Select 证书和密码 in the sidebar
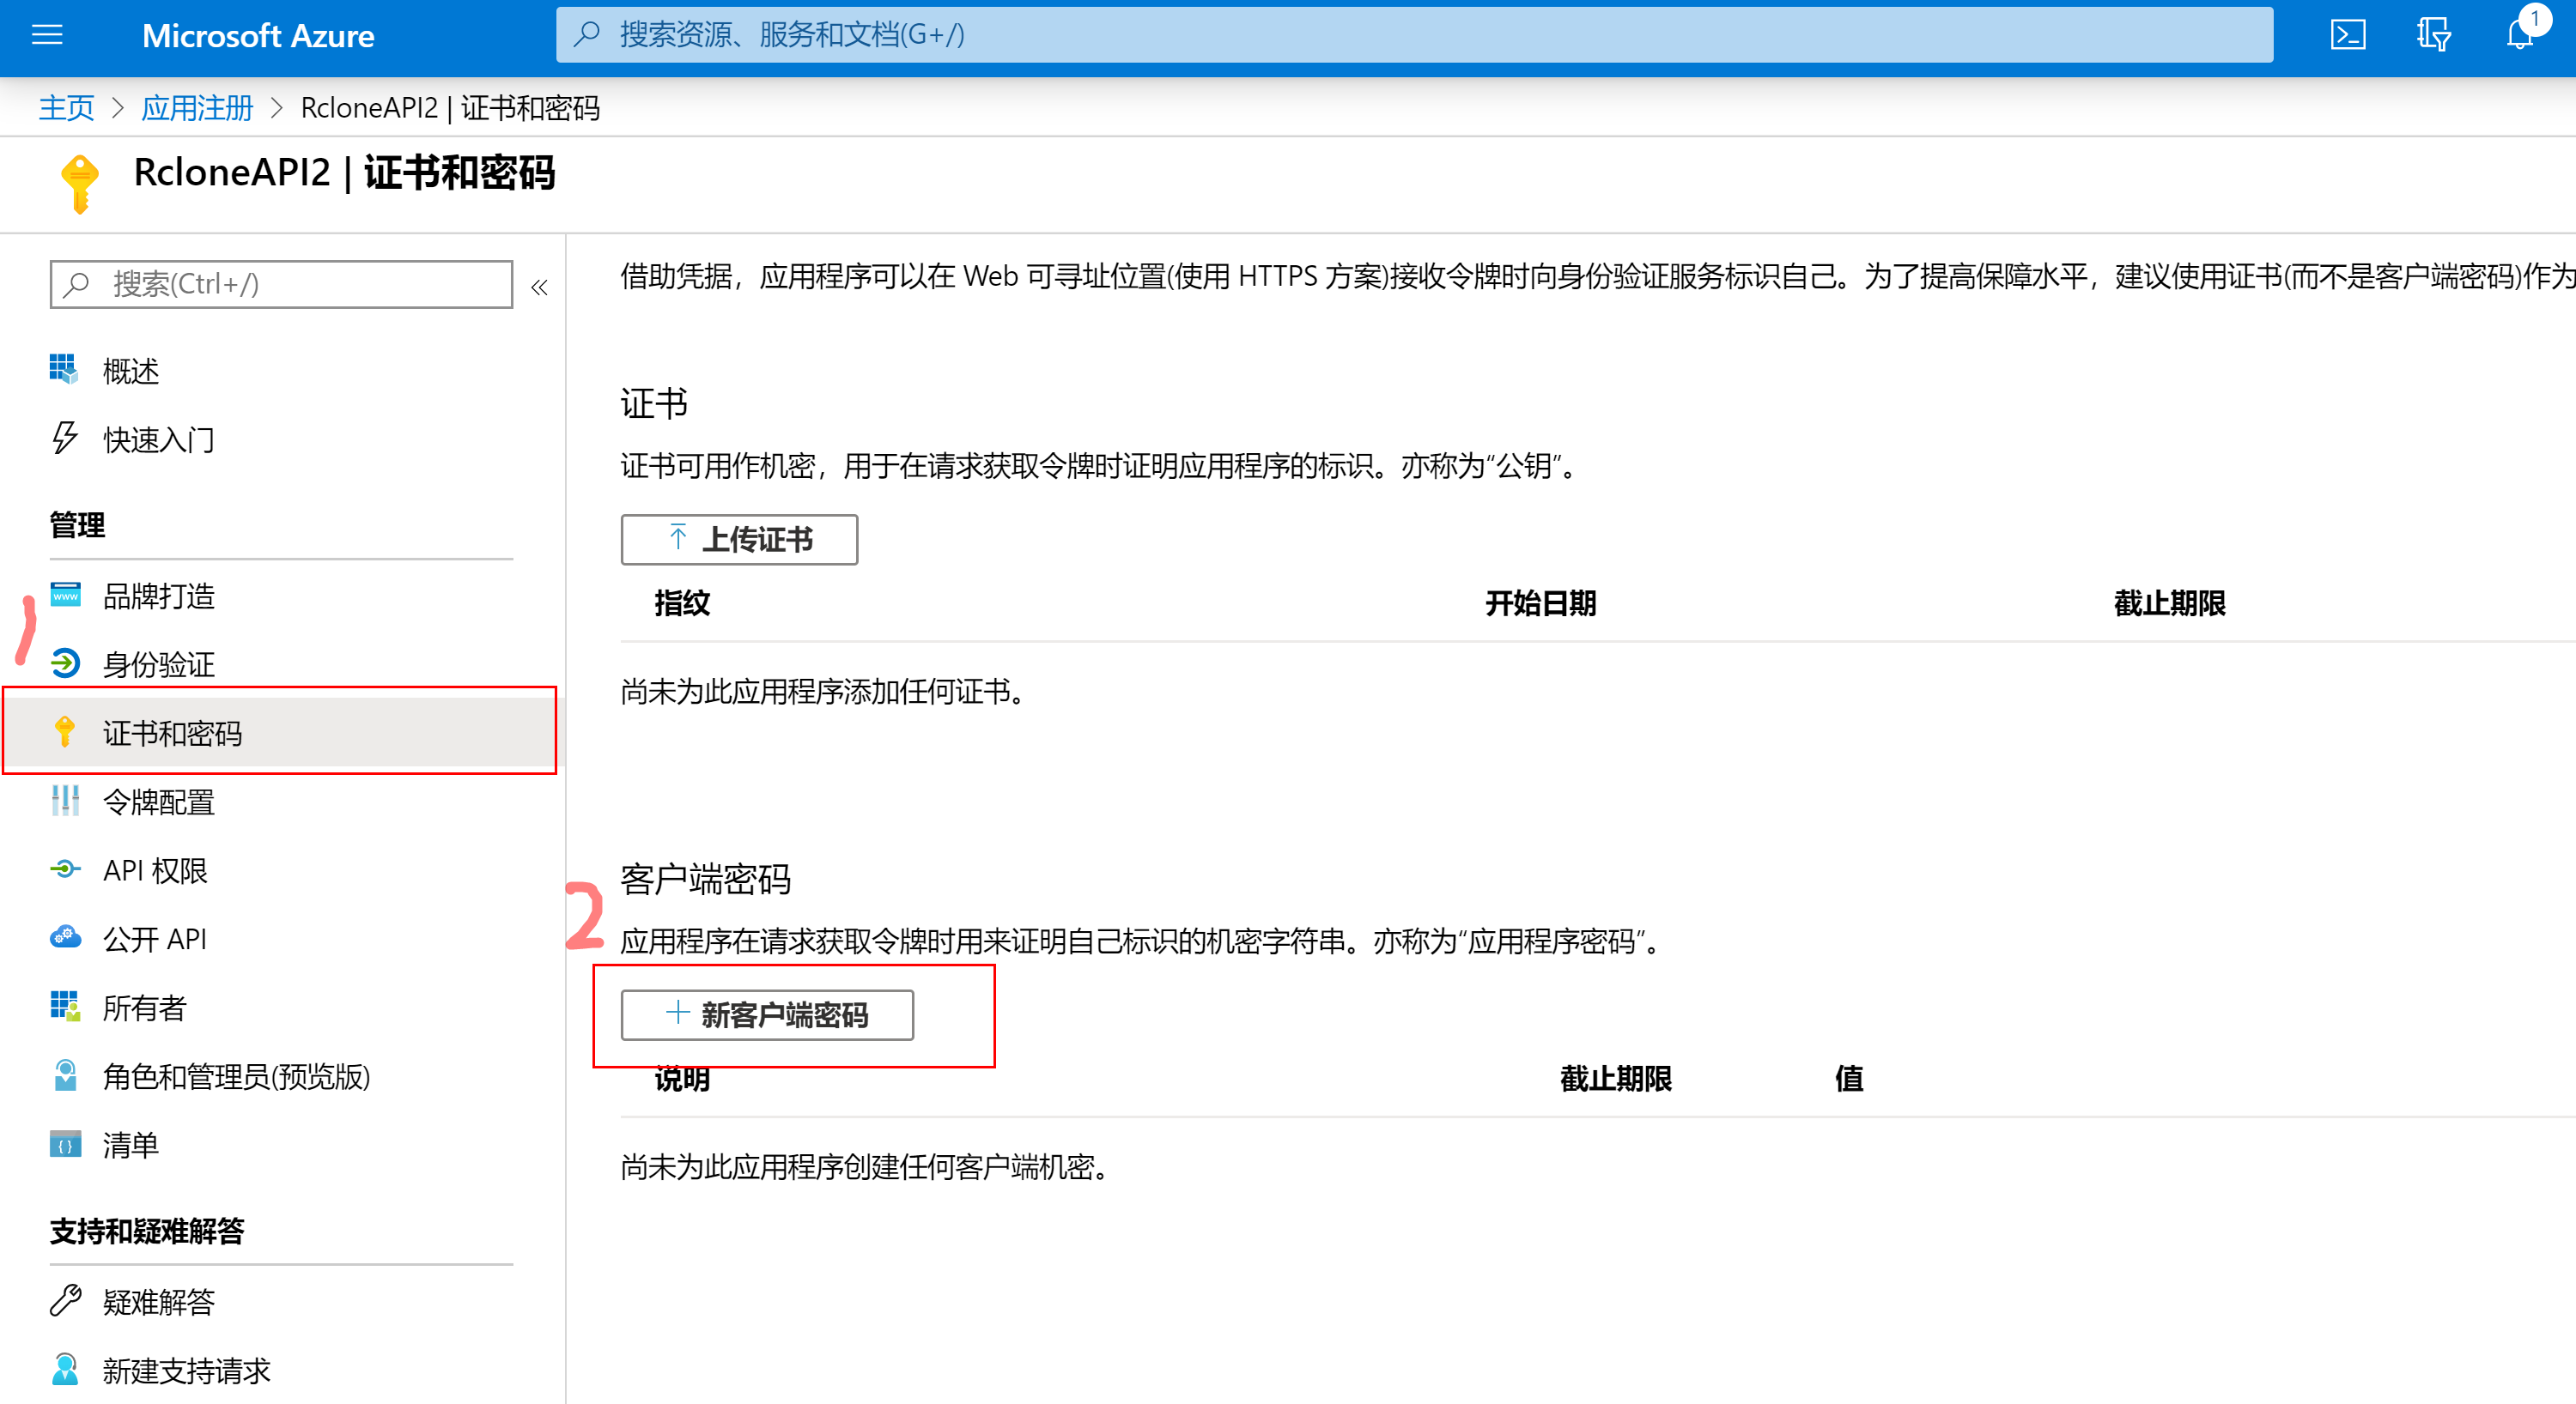 tap(281, 733)
